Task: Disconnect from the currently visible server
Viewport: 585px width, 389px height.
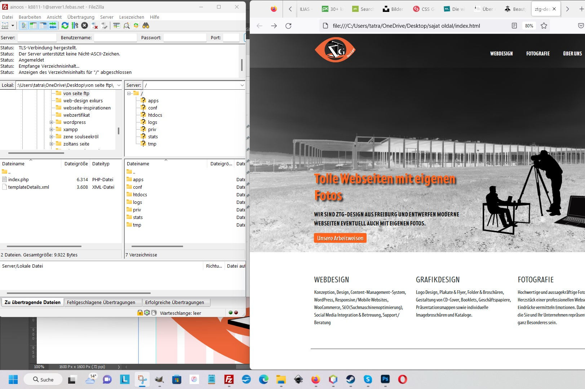Action: 94,26
